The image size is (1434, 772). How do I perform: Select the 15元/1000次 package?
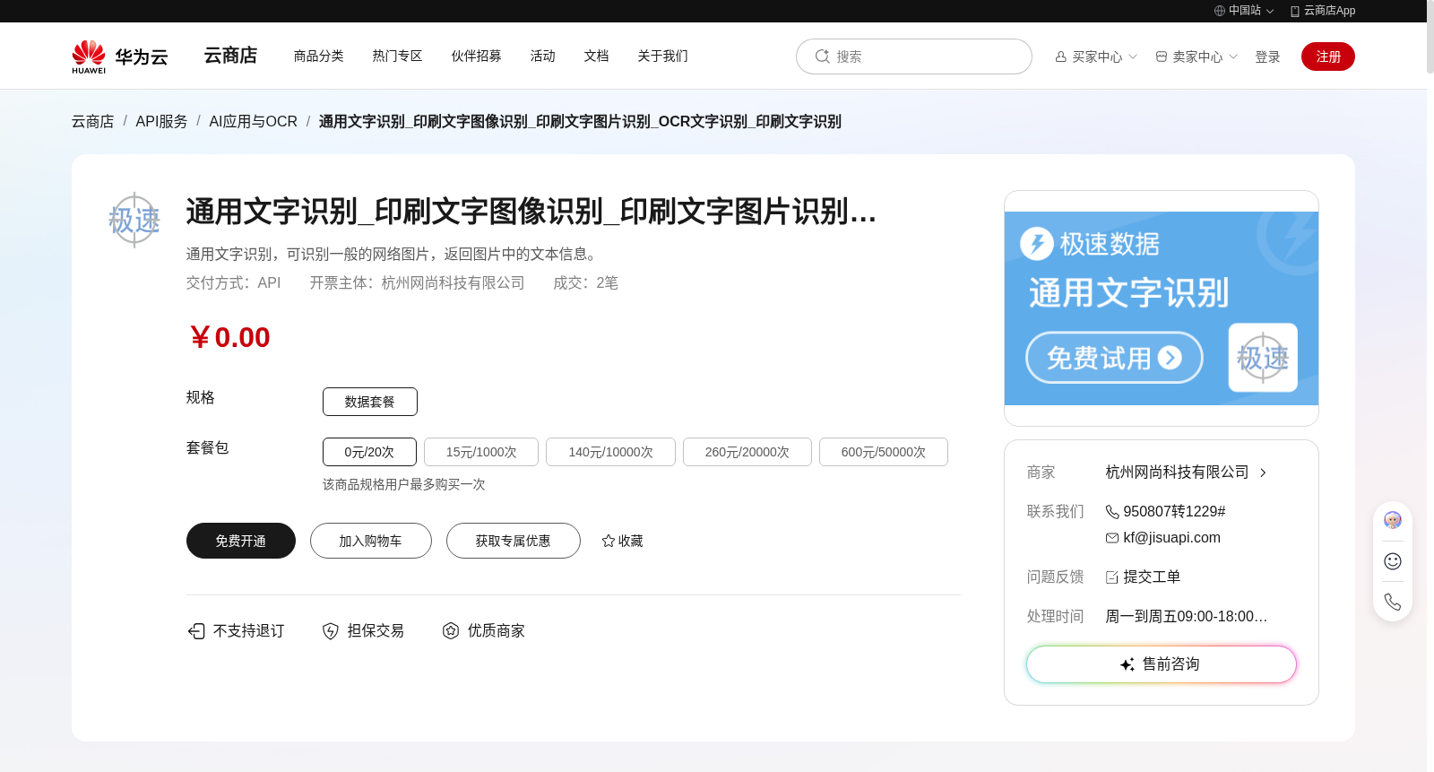[x=481, y=452]
